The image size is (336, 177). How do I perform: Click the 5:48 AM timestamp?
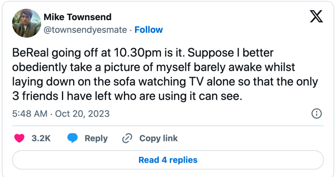[x=30, y=114]
